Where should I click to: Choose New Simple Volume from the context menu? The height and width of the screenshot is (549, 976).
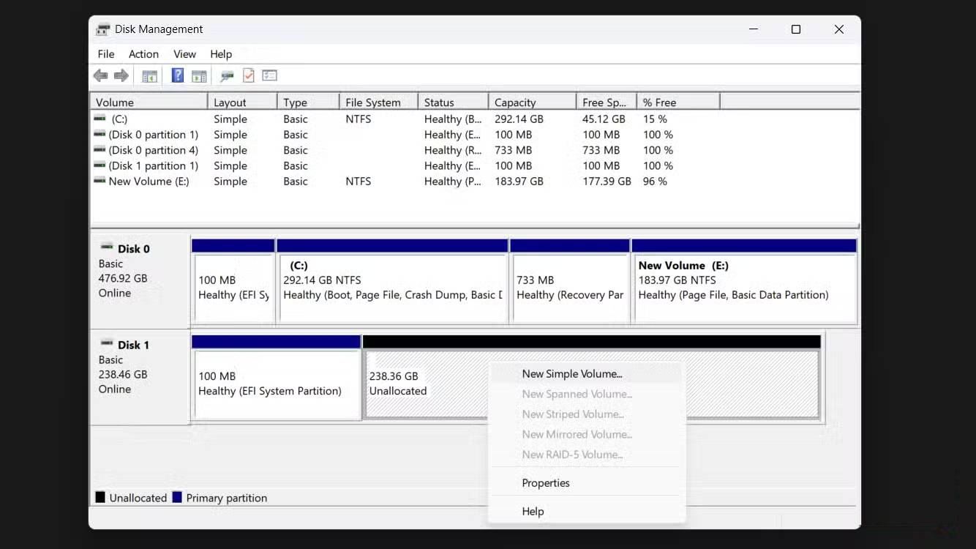point(571,373)
